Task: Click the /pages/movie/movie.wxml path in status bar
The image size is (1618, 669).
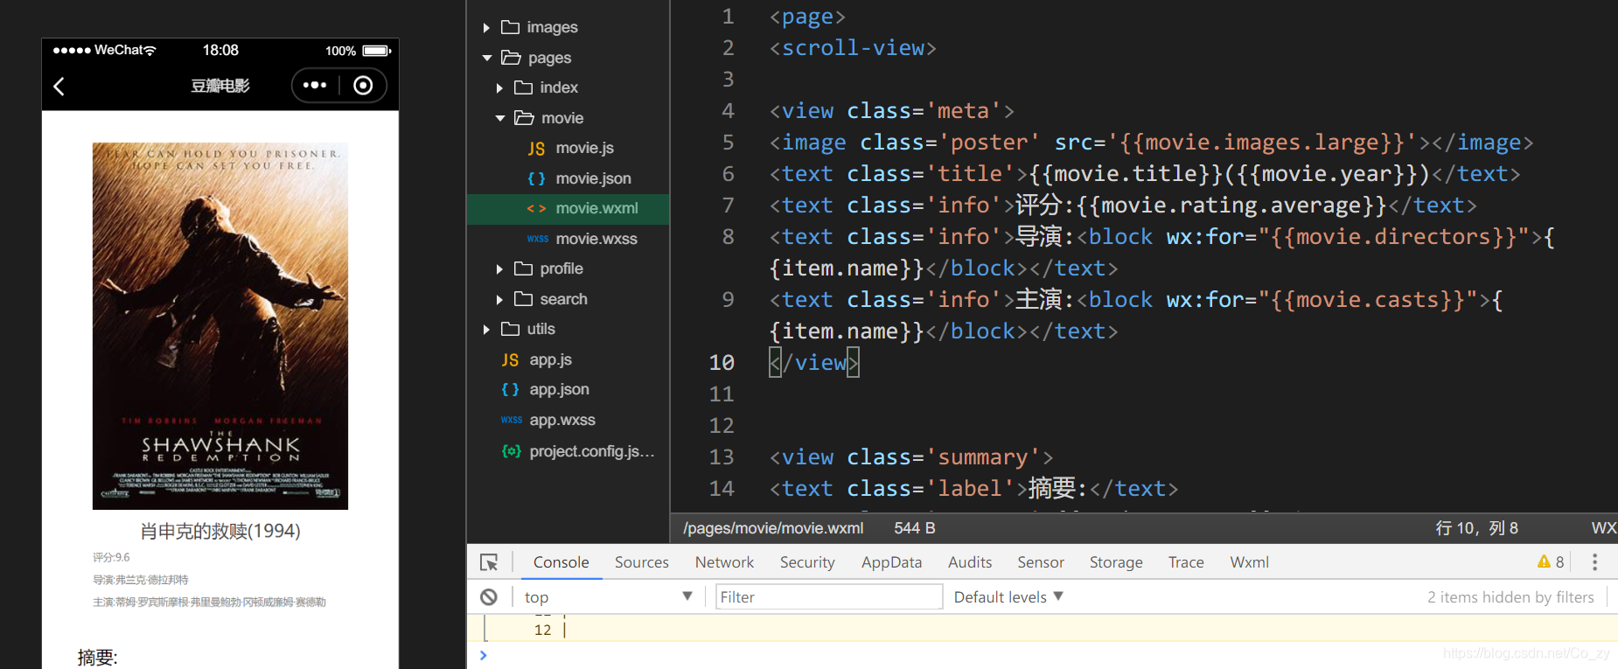Action: tap(773, 528)
